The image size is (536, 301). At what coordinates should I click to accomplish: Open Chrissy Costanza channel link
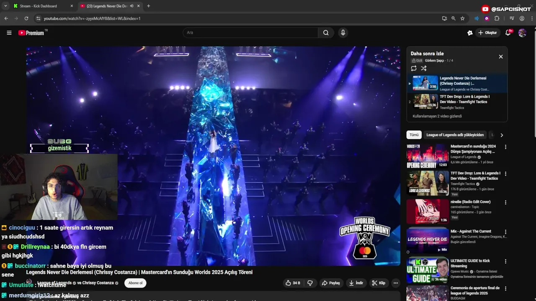[x=98, y=283]
